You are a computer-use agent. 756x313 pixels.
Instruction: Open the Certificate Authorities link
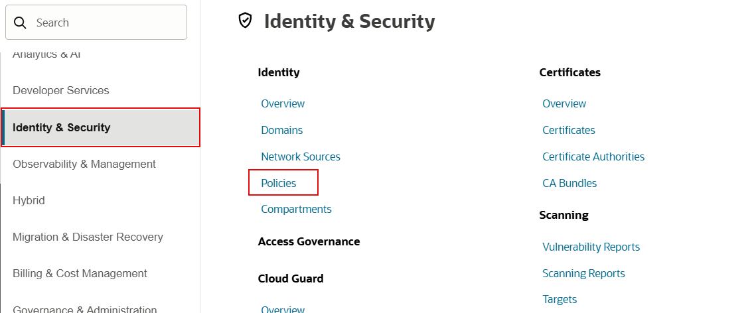593,156
